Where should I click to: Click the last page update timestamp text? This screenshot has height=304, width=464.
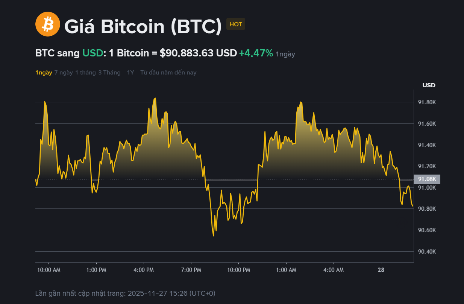point(125,293)
